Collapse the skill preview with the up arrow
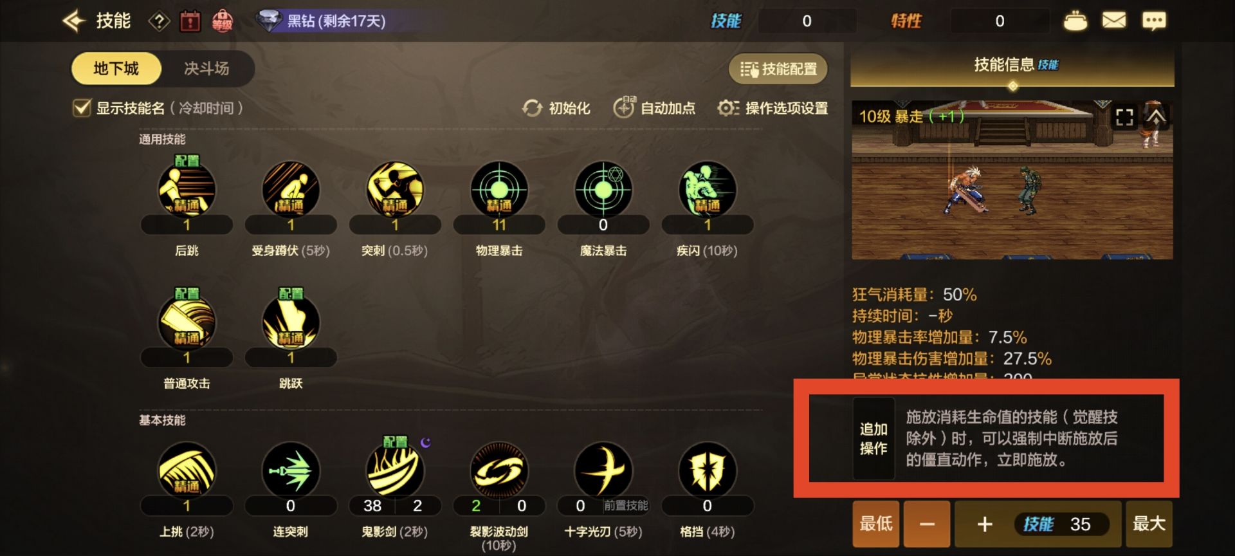Viewport: 1235px width, 556px height. click(1156, 116)
